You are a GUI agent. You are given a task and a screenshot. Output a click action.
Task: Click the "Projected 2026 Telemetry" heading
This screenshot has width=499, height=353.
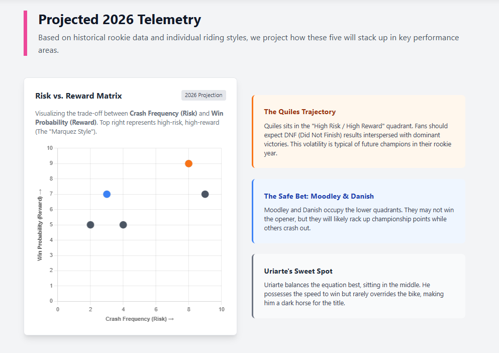pyautogui.click(x=120, y=20)
